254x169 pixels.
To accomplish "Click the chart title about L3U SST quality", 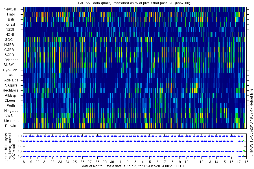I will pos(134,3).
